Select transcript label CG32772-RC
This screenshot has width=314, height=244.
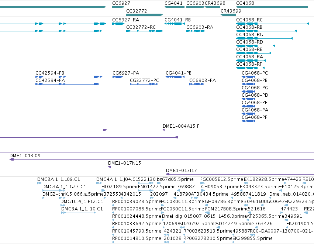[141, 27]
